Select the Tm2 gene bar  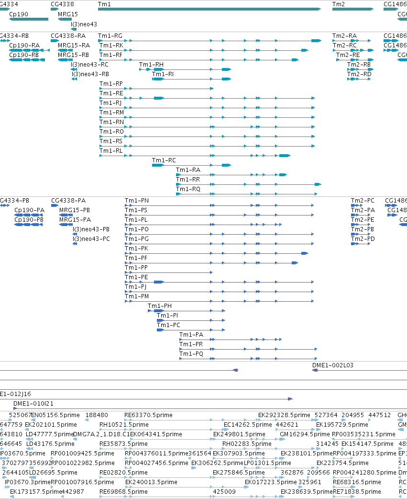[352, 9]
